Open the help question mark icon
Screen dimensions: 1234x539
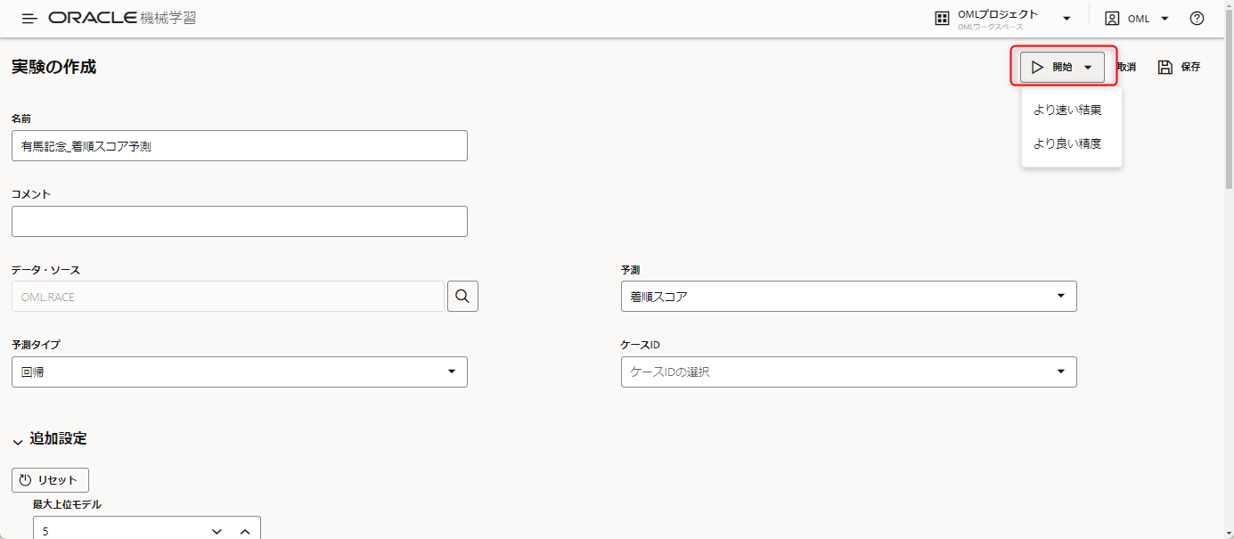click(1197, 18)
